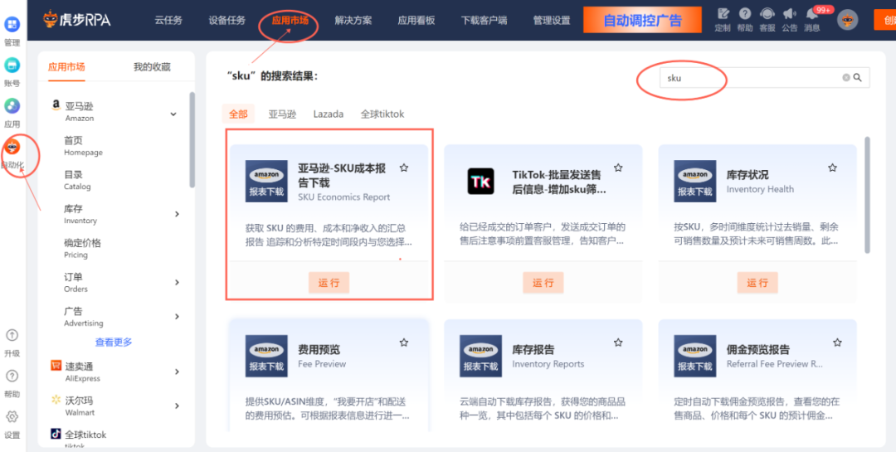Click the user avatar icon

pos(848,20)
